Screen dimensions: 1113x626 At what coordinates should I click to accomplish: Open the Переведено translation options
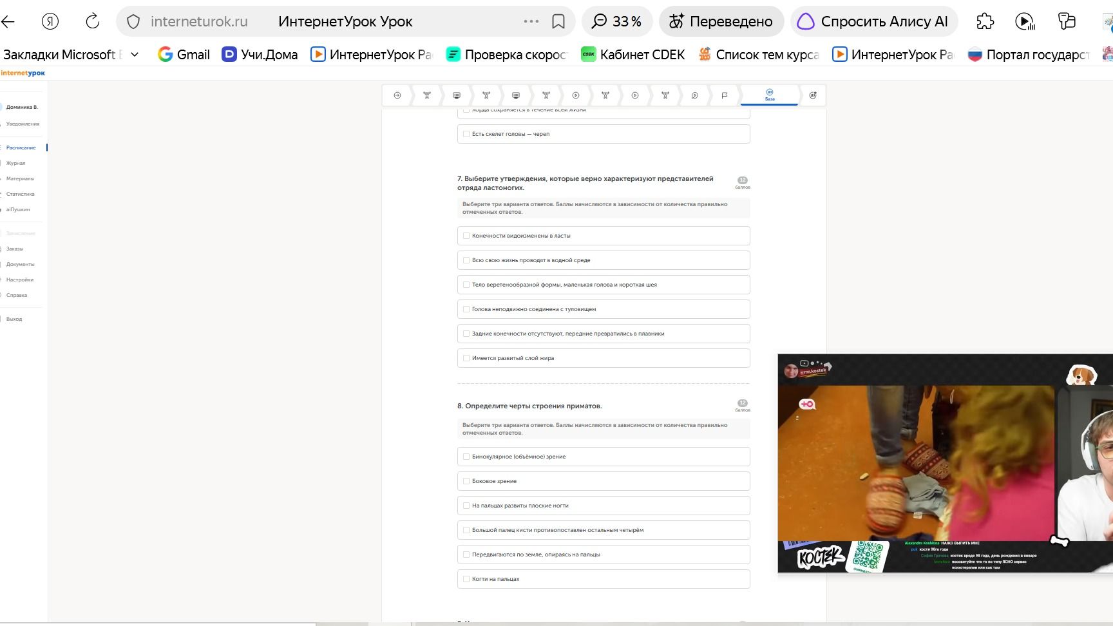click(721, 21)
